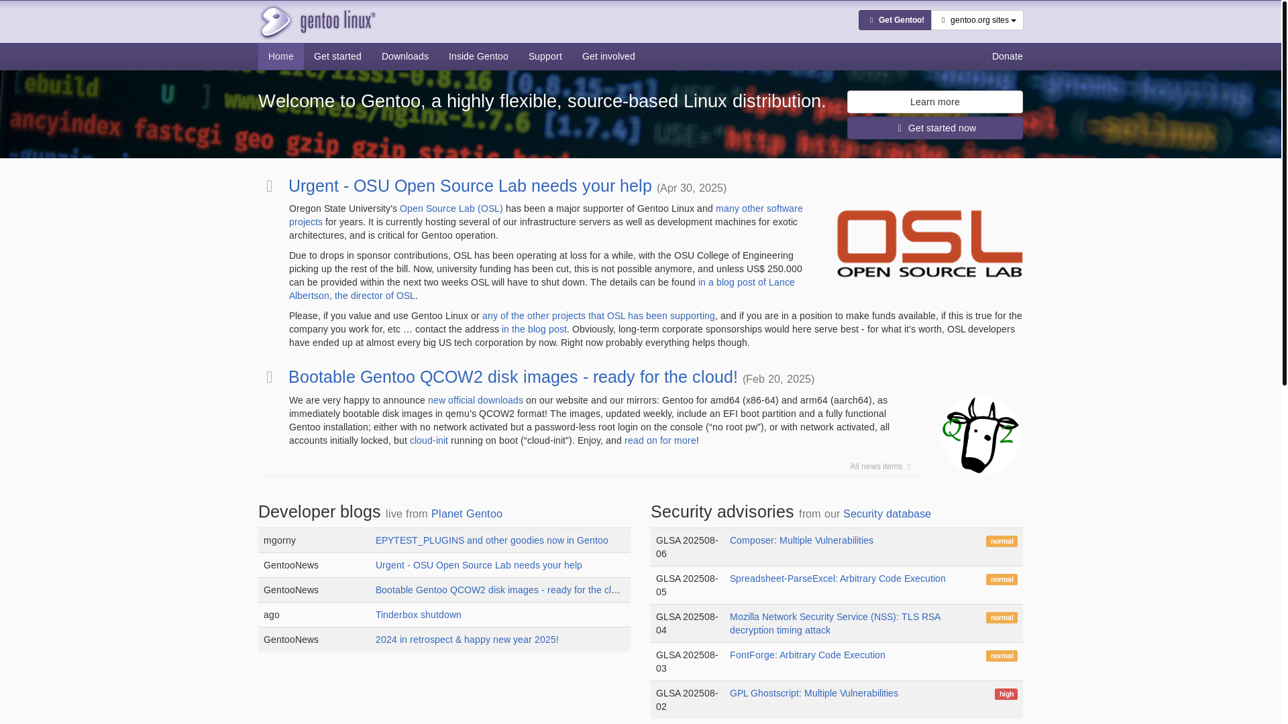Open All news items link
The image size is (1288, 724).
click(879, 467)
